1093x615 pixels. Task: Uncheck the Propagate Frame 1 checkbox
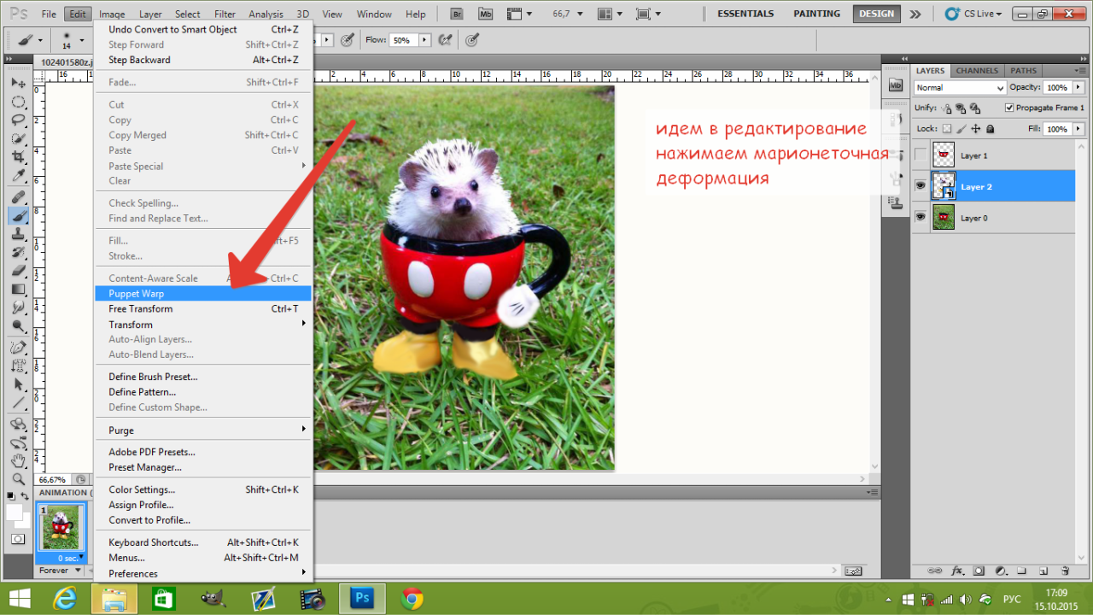(x=1009, y=108)
